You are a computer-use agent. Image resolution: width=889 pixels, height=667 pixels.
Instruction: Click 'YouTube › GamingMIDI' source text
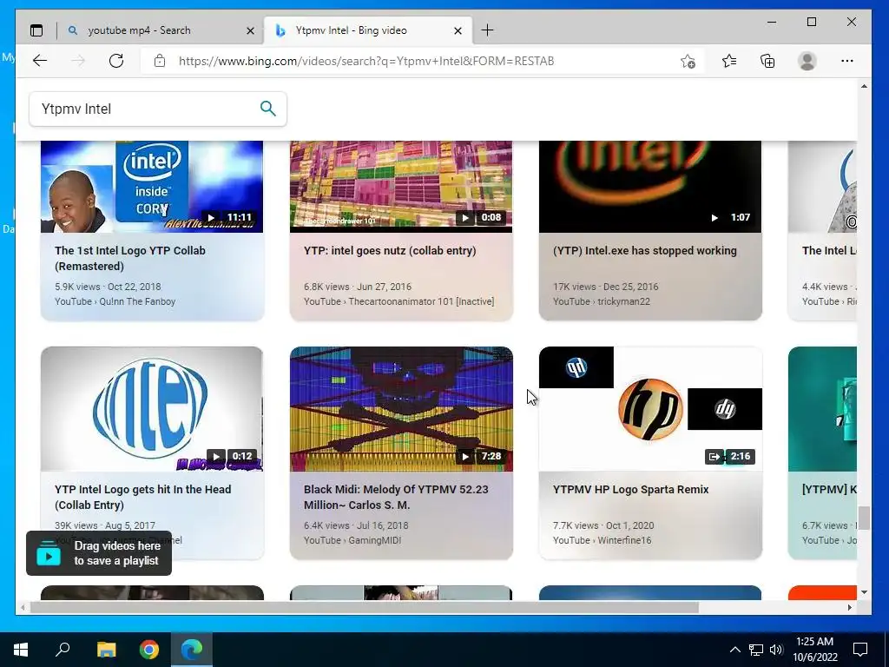point(352,540)
